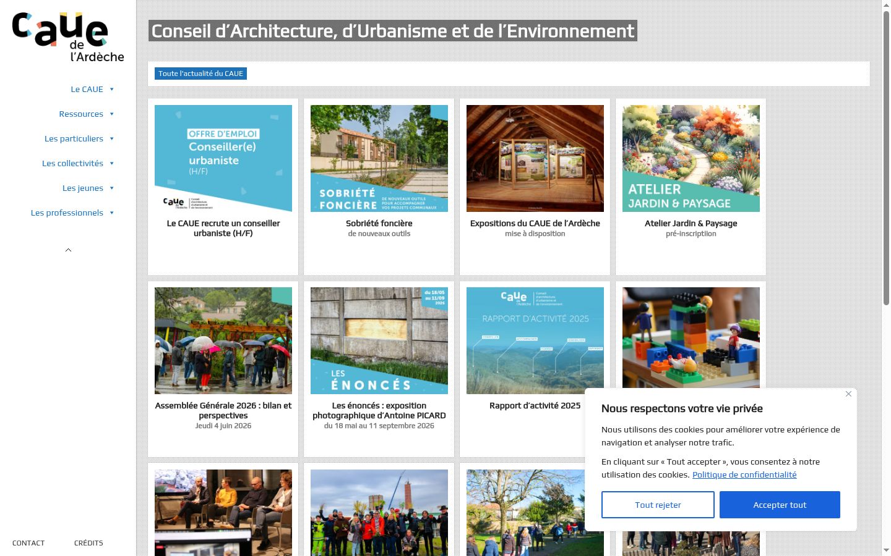The height and width of the screenshot is (556, 891).
Task: Click the Les énoncés exposition photographique title
Action: [x=379, y=410]
